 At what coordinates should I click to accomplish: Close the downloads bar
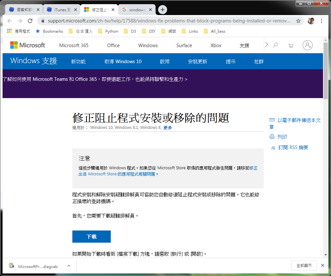[323, 265]
